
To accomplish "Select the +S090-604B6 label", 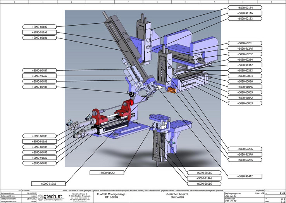I will tap(40, 81).
